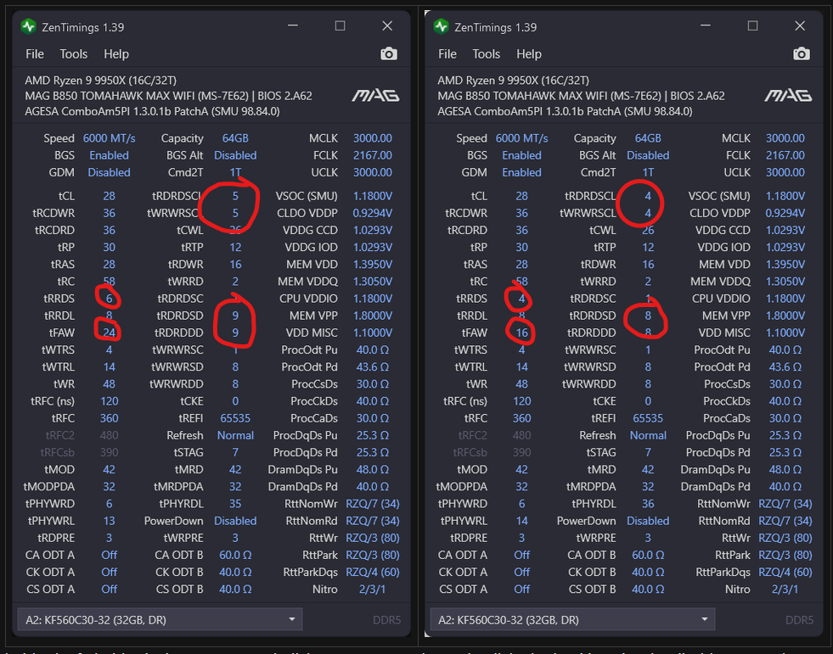
Task: Open Tools menu in left window
Action: pos(73,54)
